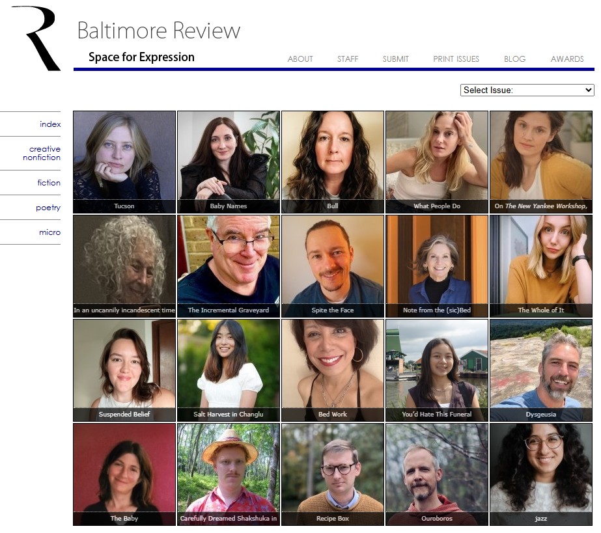Screen dimensions: 601x533
Task: Open the SUBMIT page
Action: pos(395,59)
